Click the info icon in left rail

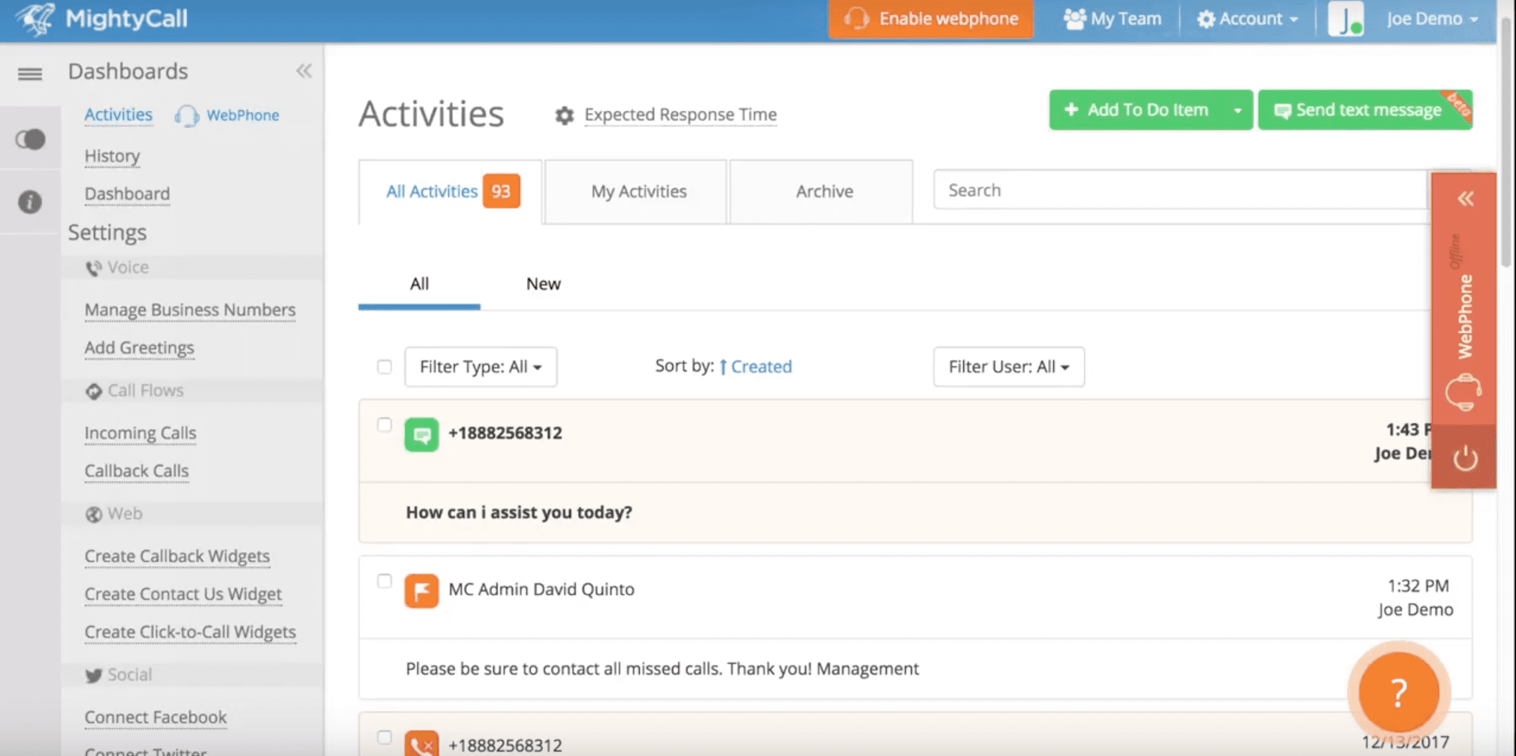coord(30,202)
